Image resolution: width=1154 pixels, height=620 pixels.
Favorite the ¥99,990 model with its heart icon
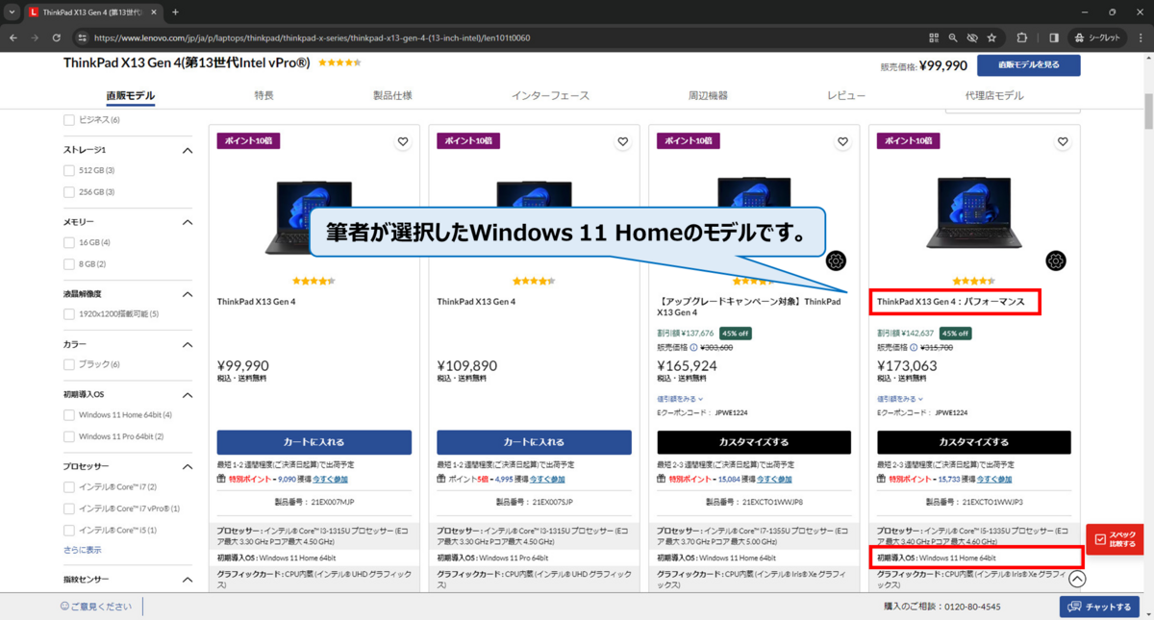[x=403, y=141]
